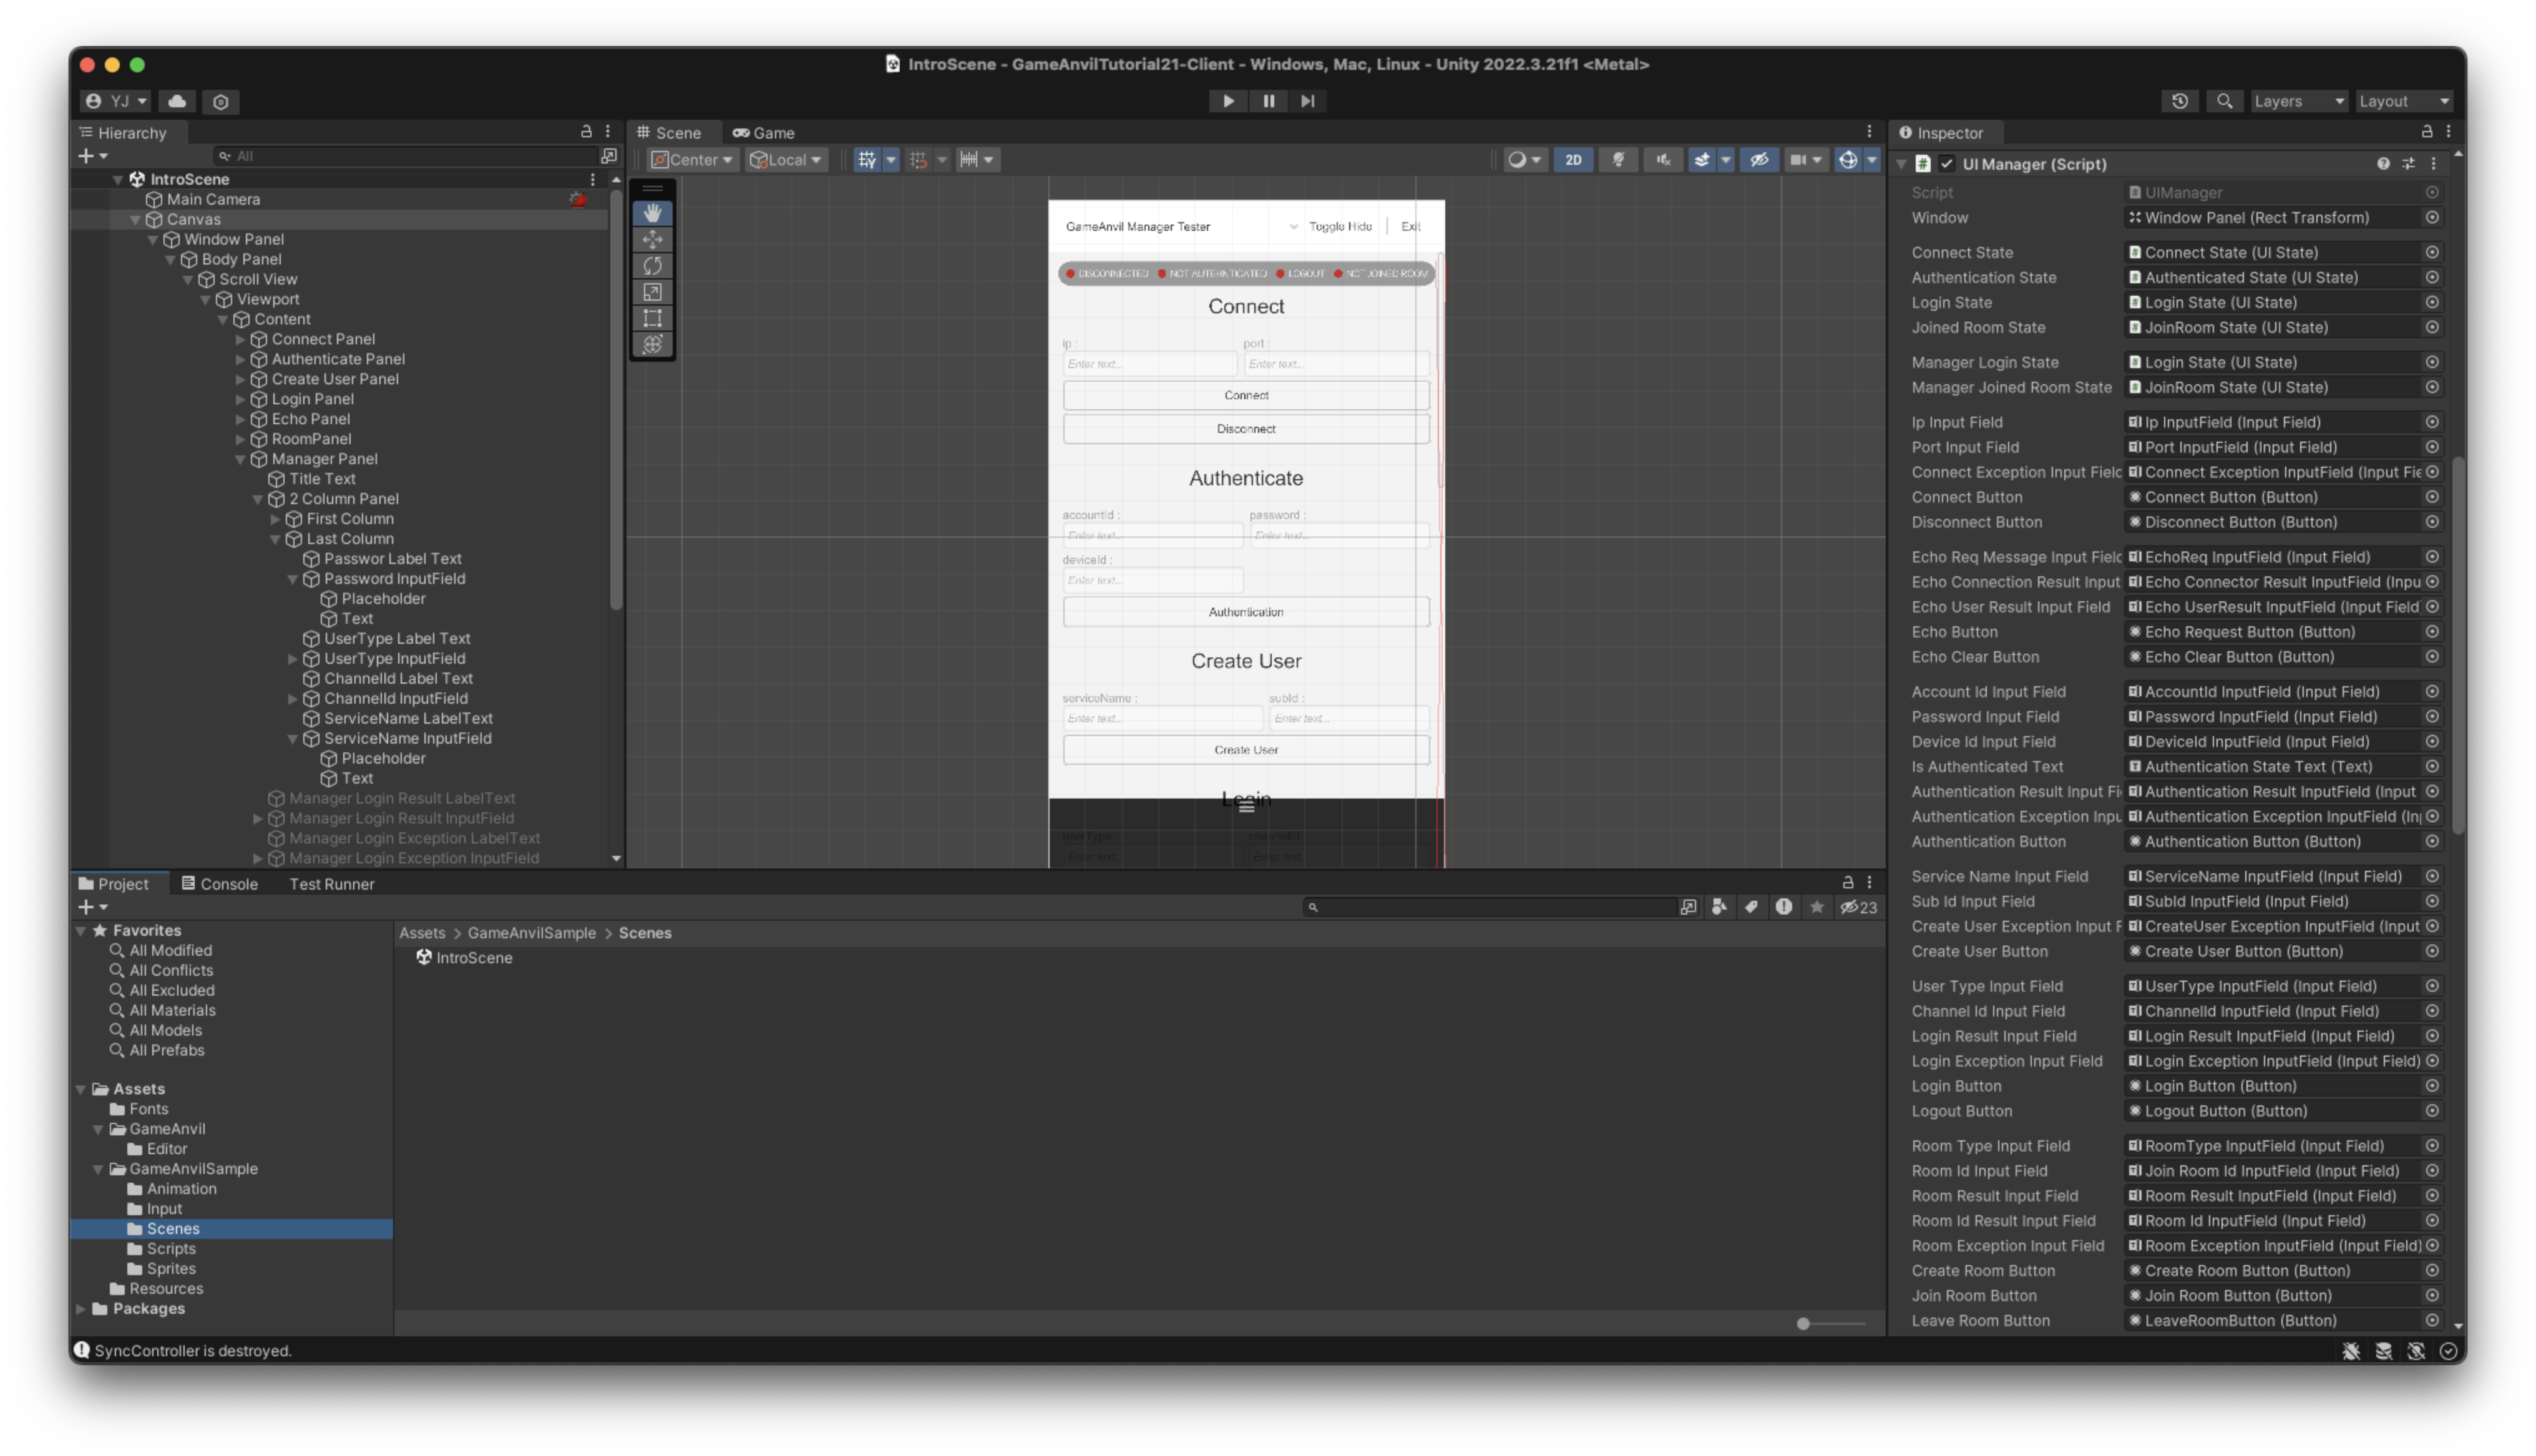
Task: Open UI Manager script help reference
Action: pyautogui.click(x=2383, y=164)
